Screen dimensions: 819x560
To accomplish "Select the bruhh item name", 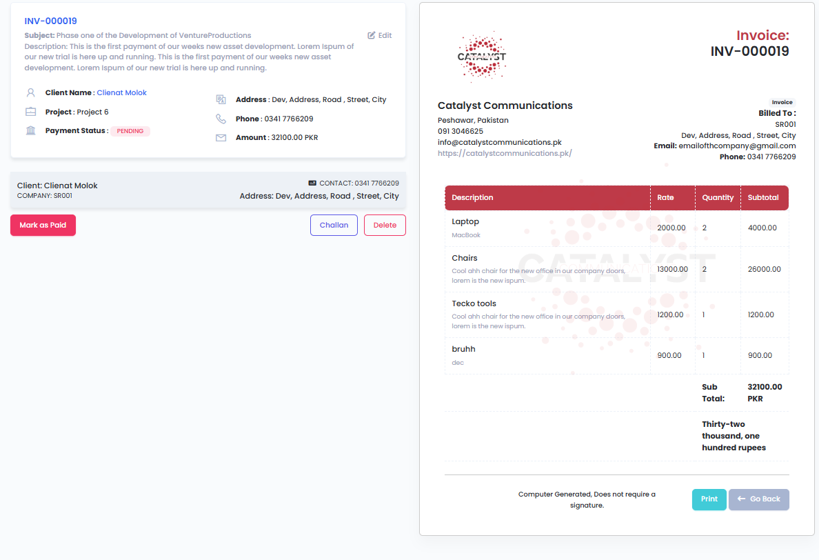I will pyautogui.click(x=463, y=349).
